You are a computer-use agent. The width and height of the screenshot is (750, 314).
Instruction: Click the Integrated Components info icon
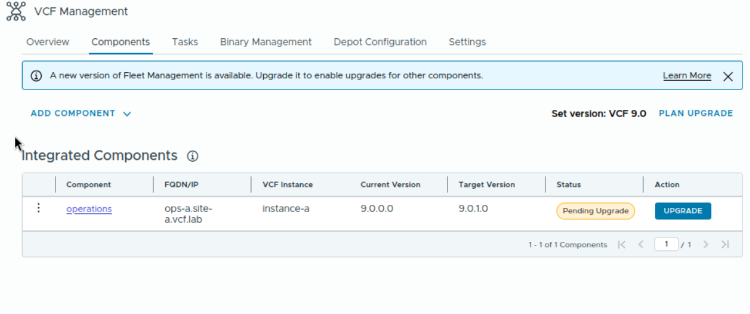click(192, 156)
